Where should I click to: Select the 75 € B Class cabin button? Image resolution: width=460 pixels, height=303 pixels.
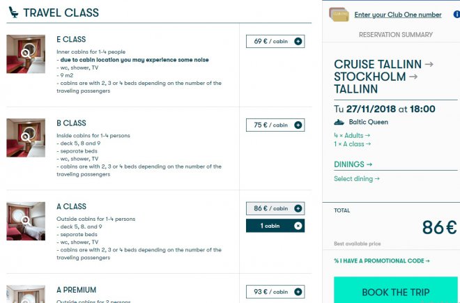(271, 125)
